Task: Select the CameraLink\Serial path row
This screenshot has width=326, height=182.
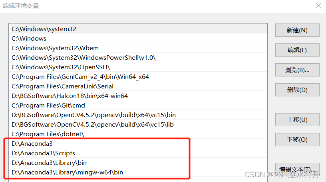Action: (x=138, y=86)
